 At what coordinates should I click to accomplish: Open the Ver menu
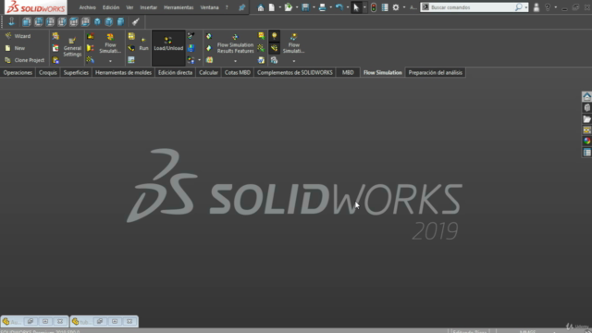pyautogui.click(x=129, y=7)
